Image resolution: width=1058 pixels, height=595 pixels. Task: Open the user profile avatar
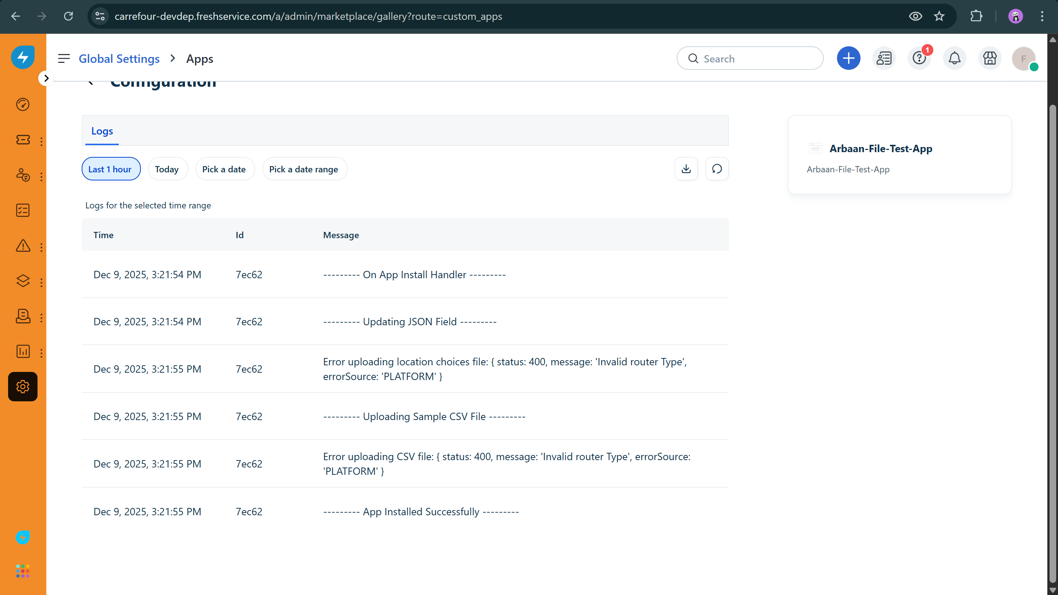coord(1023,58)
